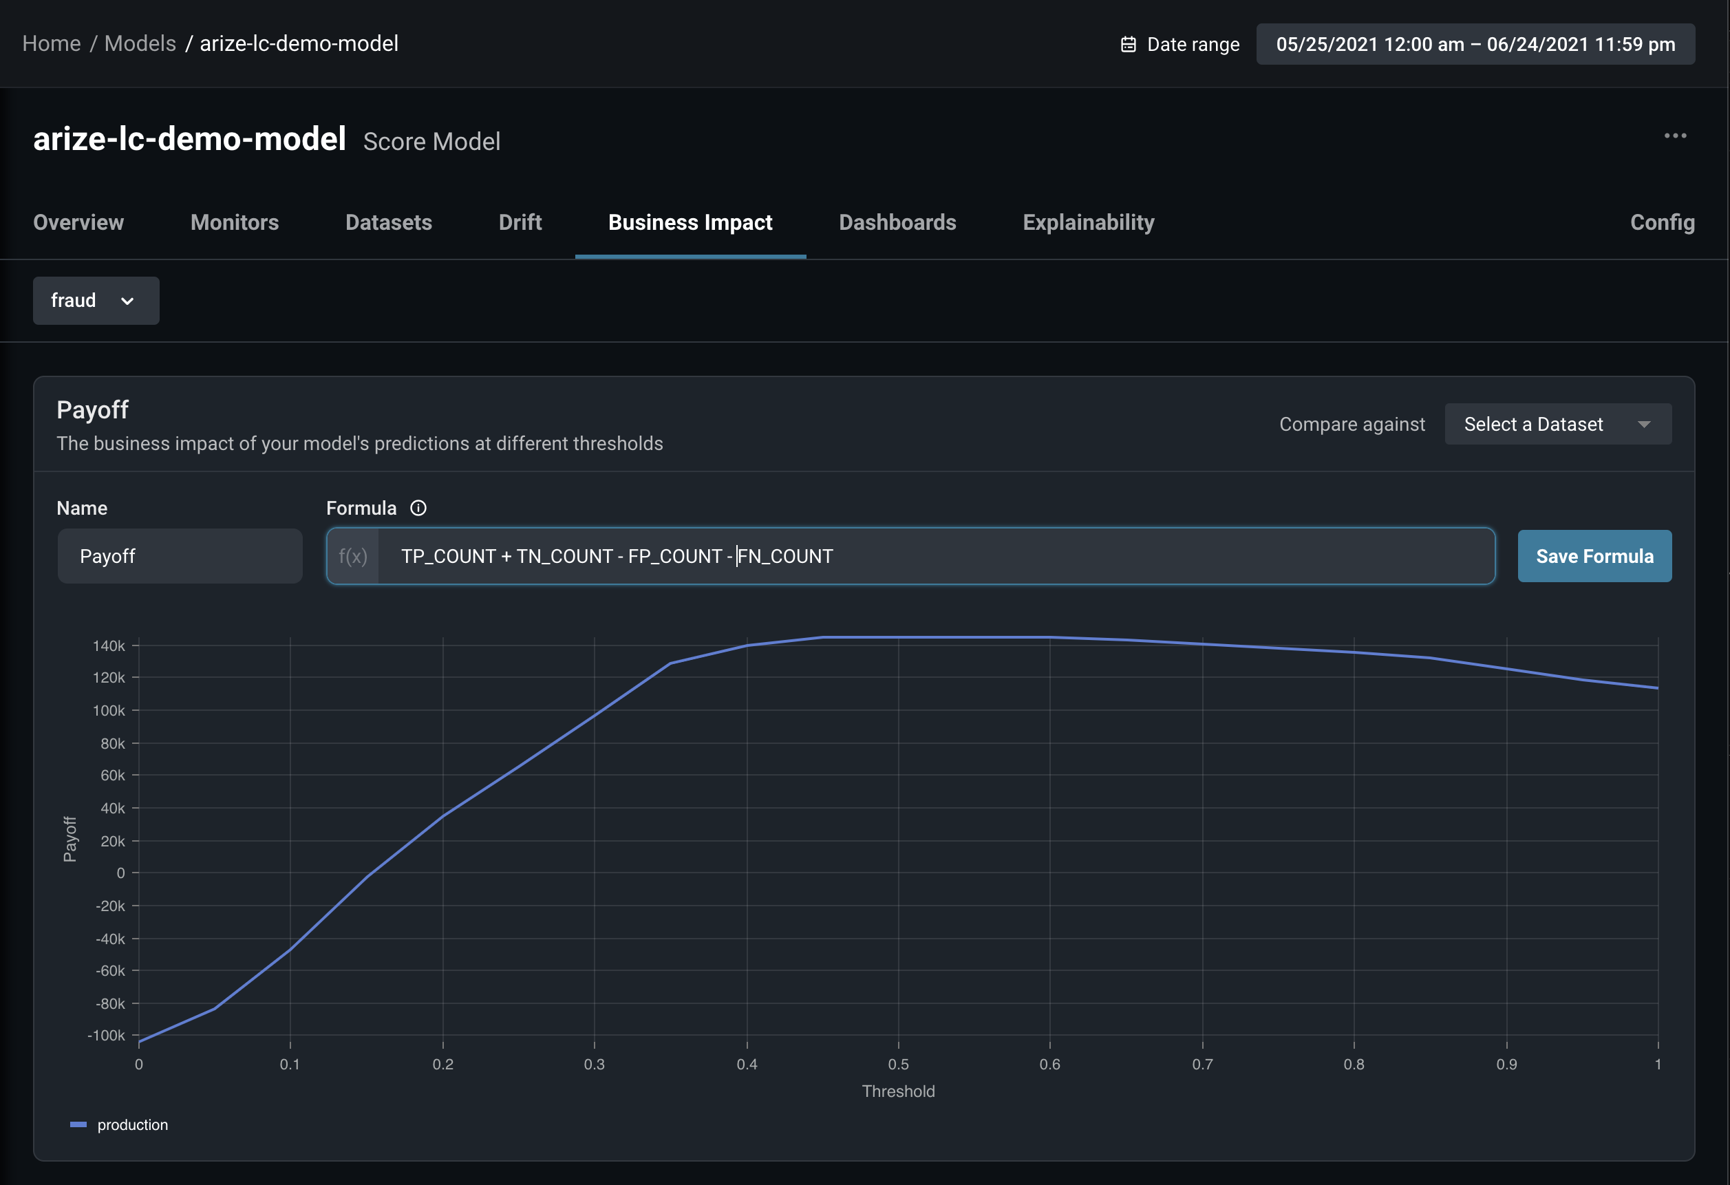
Task: Open the Models breadcrumb link
Action: [x=140, y=44]
